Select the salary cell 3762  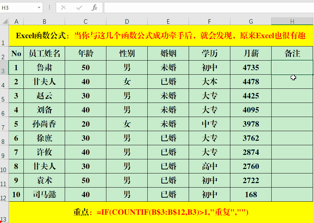click(251, 138)
